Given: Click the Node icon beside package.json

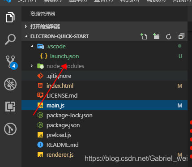Looking at the screenshot, I should 40,125.
